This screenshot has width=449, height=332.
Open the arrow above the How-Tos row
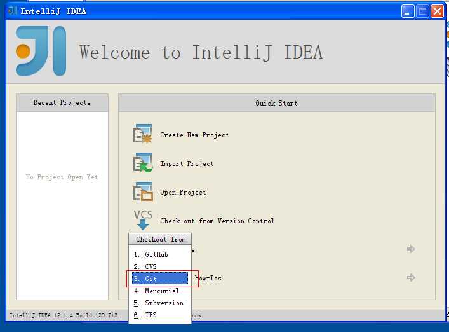click(x=411, y=249)
